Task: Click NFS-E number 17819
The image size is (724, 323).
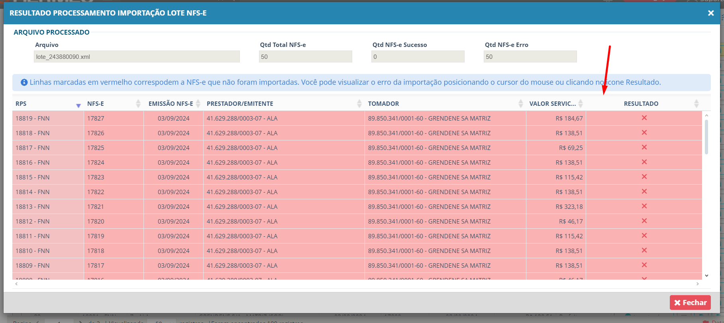Action: pos(96,236)
